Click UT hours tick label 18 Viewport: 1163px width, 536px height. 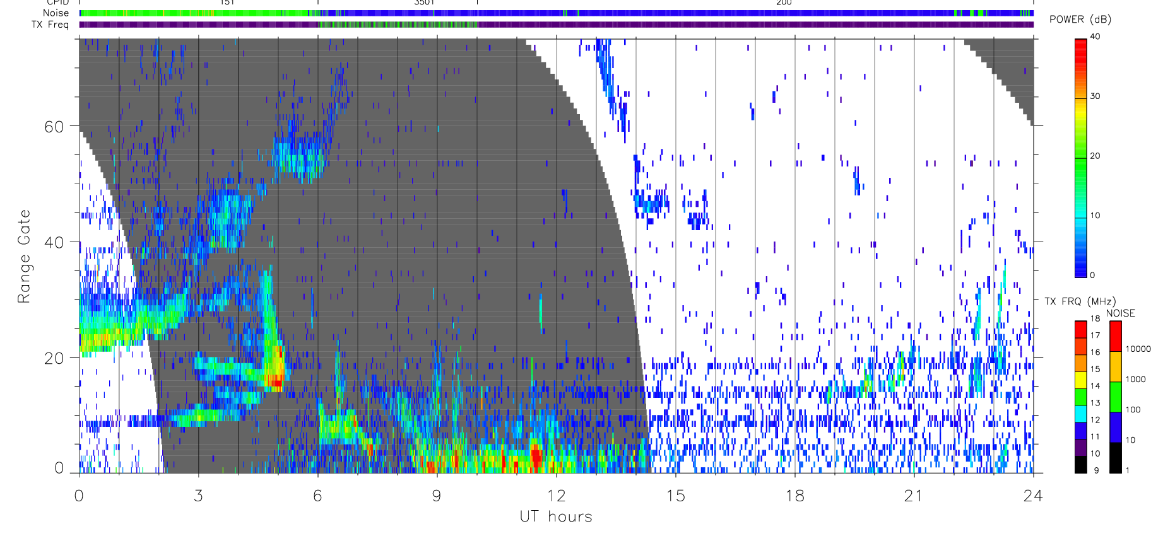click(x=794, y=496)
